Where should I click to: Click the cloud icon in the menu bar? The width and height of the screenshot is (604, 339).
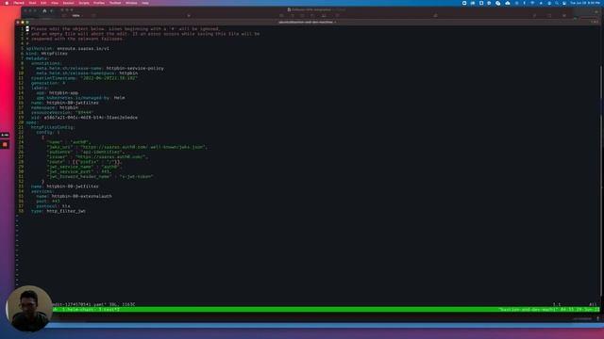[508, 3]
